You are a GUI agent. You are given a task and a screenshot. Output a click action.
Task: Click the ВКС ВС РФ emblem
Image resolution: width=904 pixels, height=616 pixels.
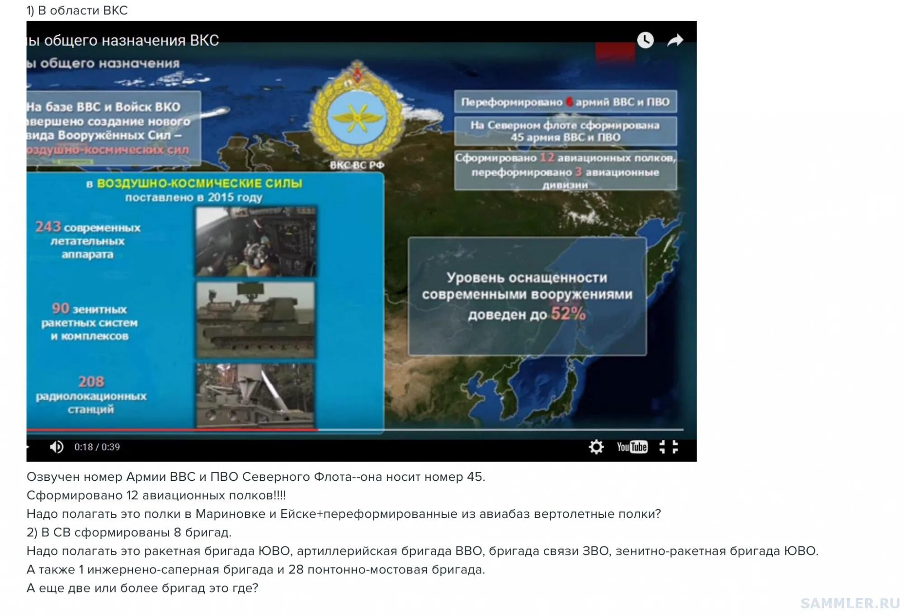coord(357,111)
